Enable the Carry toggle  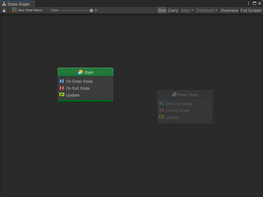tap(173, 11)
